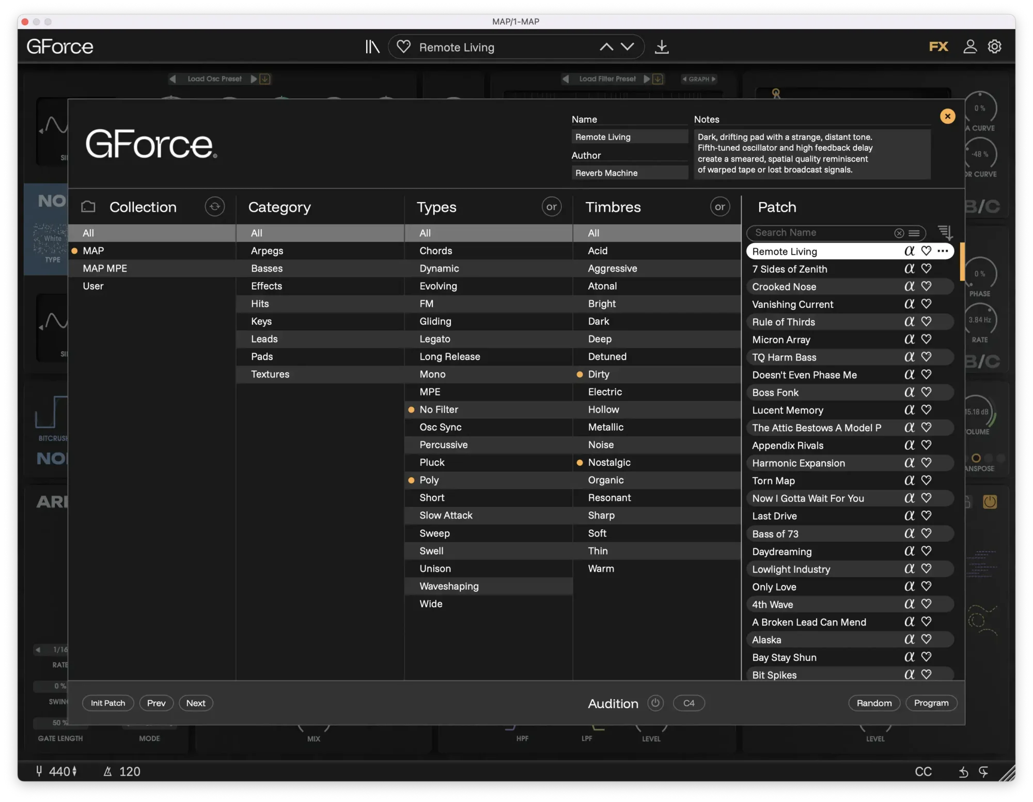The height and width of the screenshot is (802, 1033).
Task: Click the Collection folder icon
Action: 88,207
